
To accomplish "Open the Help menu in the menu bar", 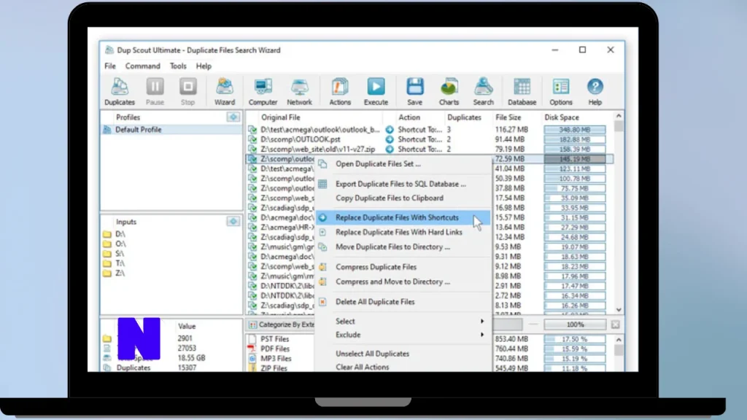I will (204, 66).
